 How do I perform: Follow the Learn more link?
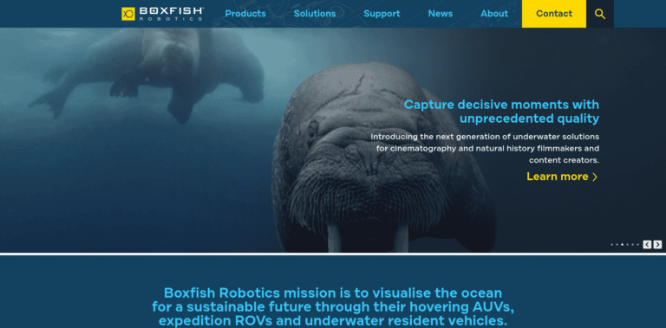point(562,177)
